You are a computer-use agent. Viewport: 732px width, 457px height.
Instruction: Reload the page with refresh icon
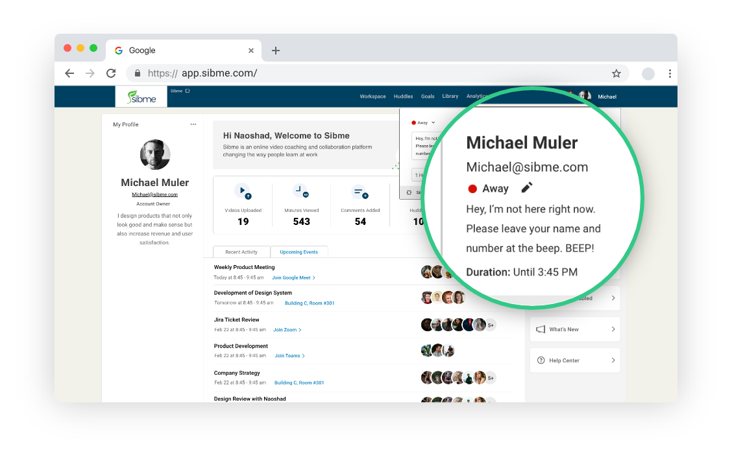tap(111, 73)
